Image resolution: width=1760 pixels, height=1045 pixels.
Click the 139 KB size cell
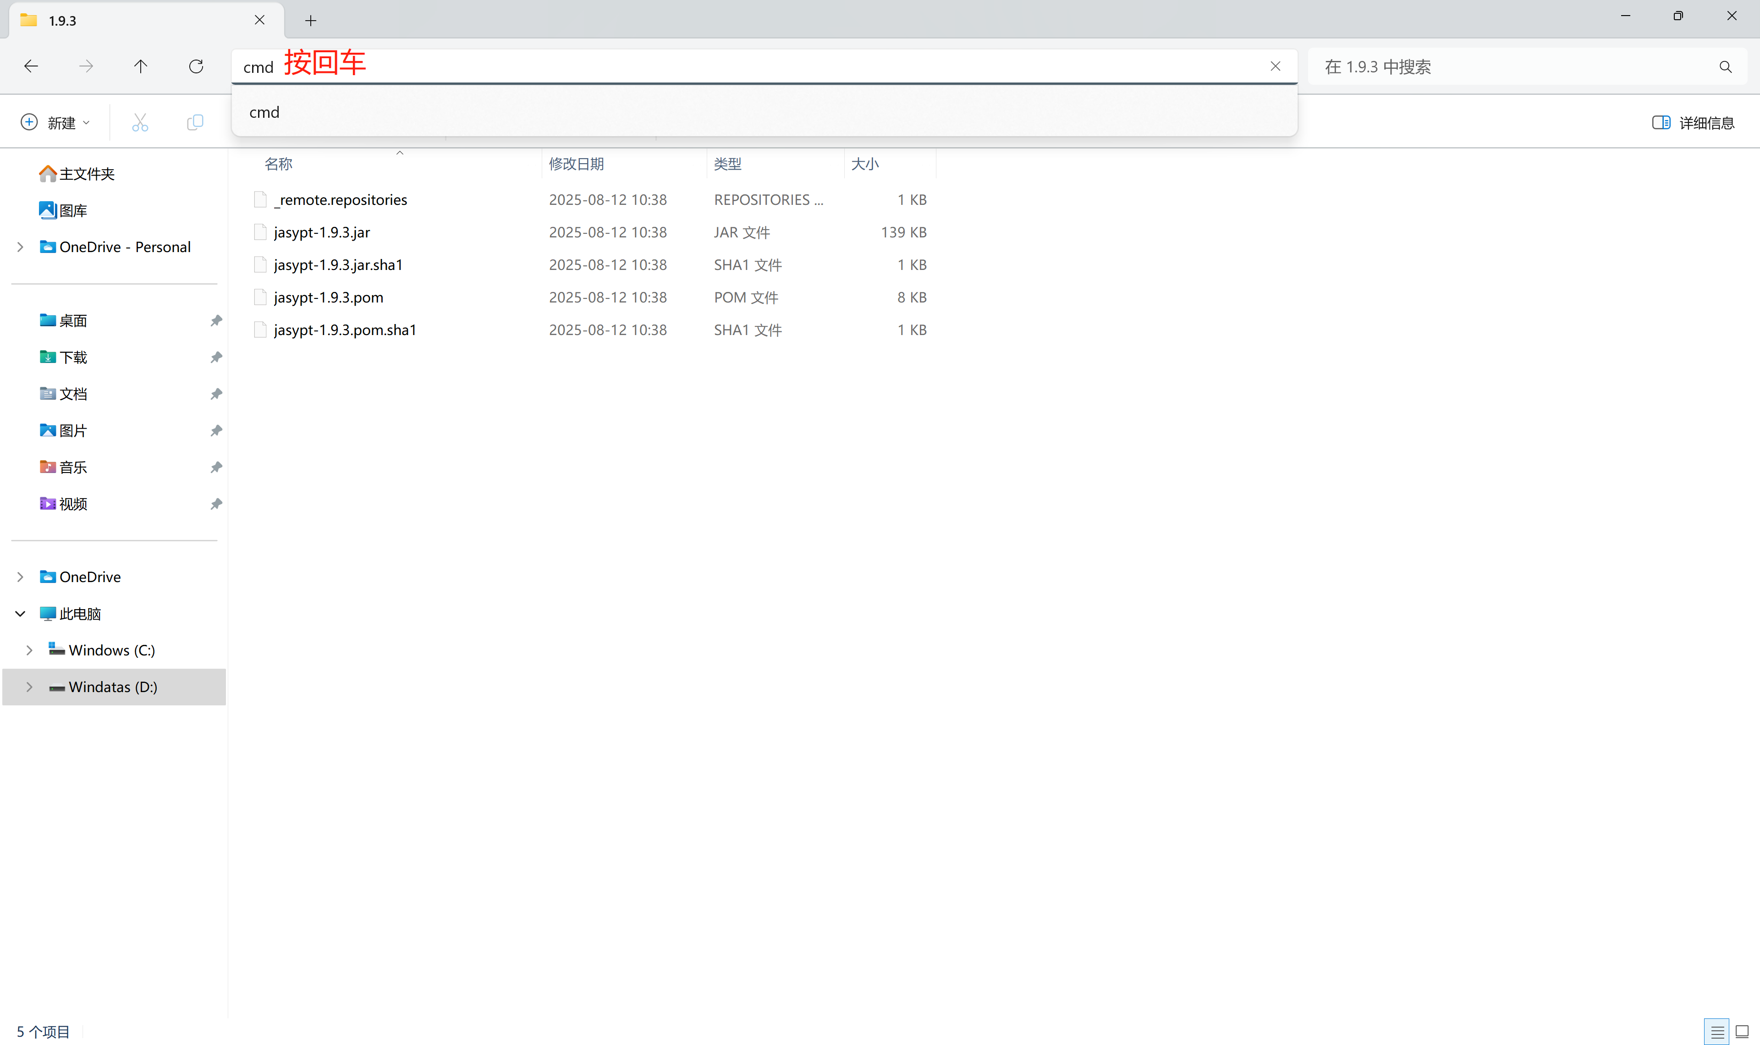(x=903, y=232)
